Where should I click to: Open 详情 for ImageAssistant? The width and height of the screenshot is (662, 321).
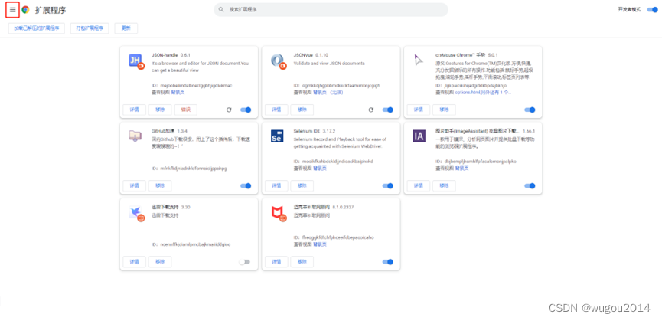point(419,186)
